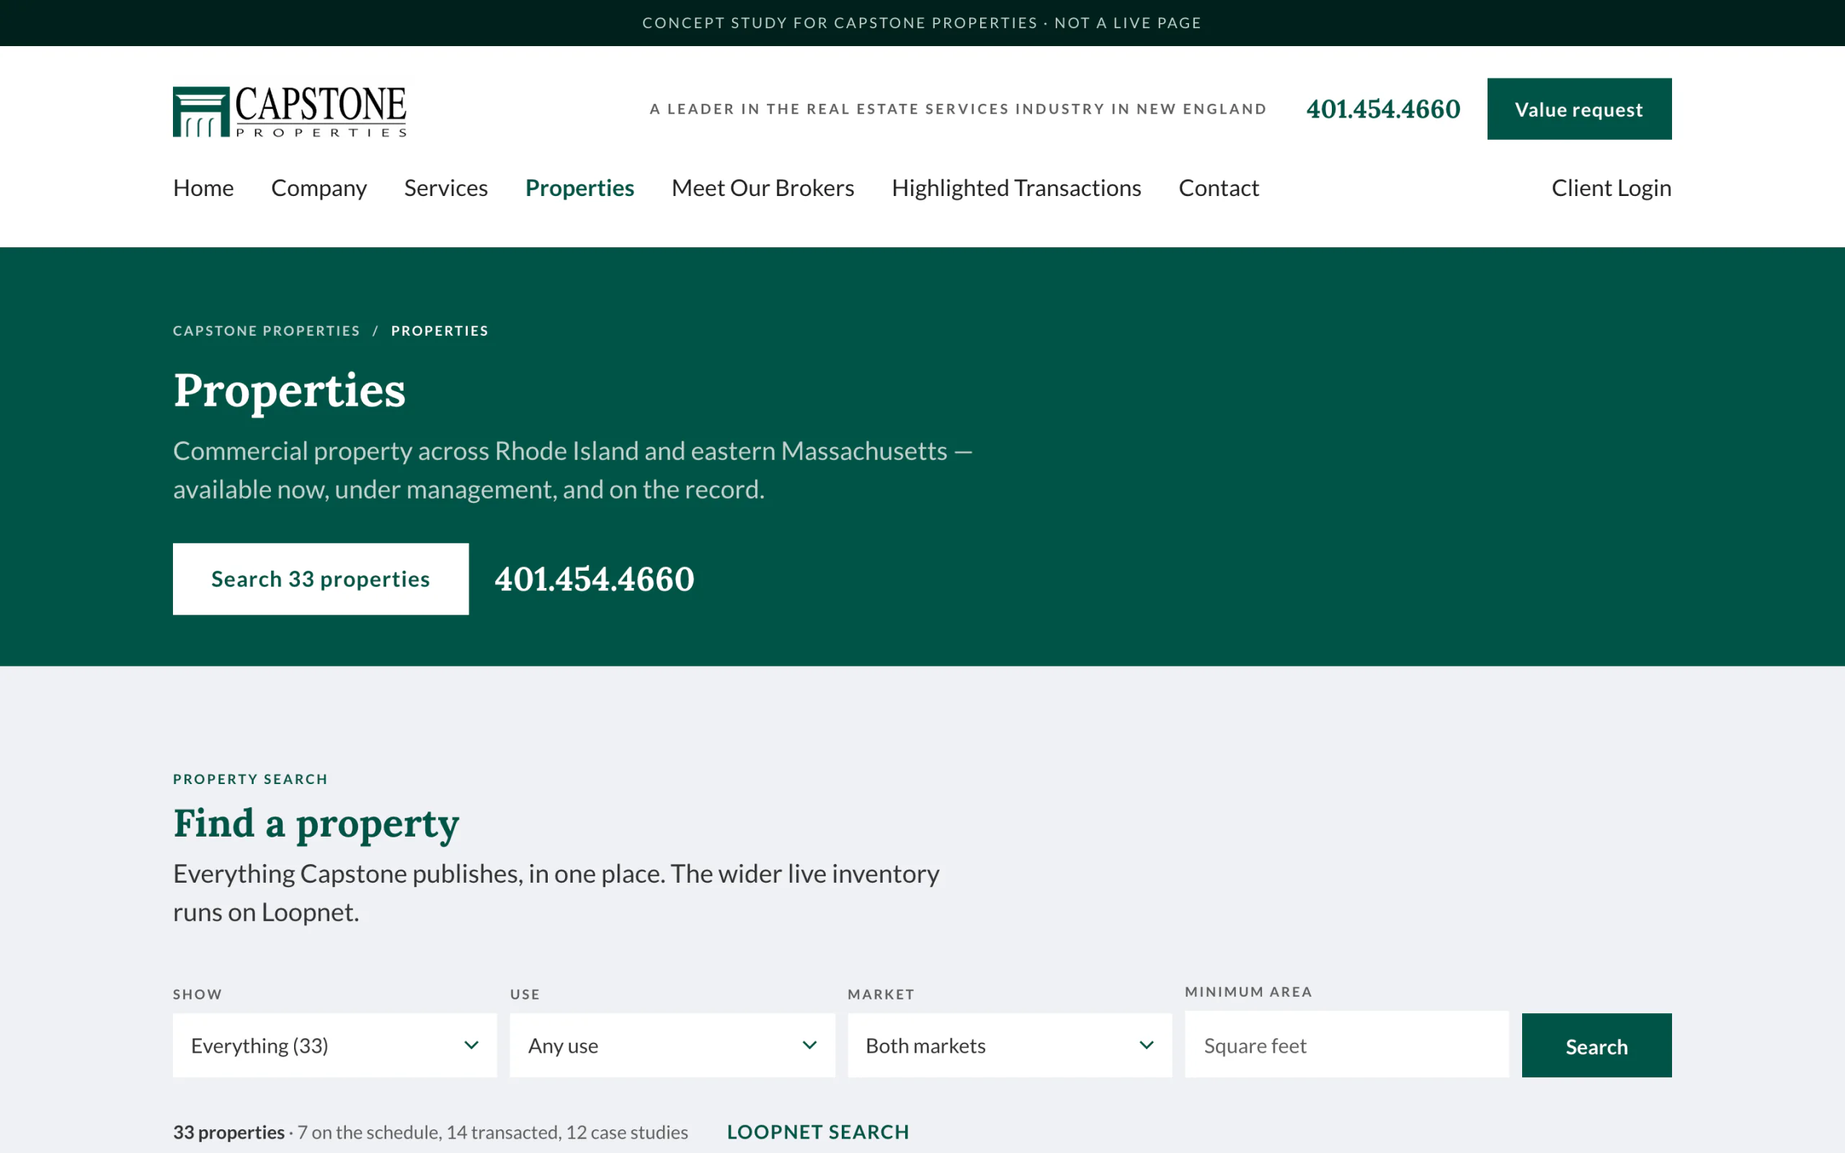Image resolution: width=1845 pixels, height=1153 pixels.
Task: Open the Contact nav link
Action: [x=1218, y=187]
